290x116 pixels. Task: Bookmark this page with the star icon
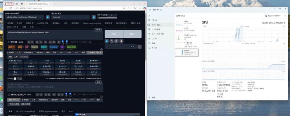(129, 8)
